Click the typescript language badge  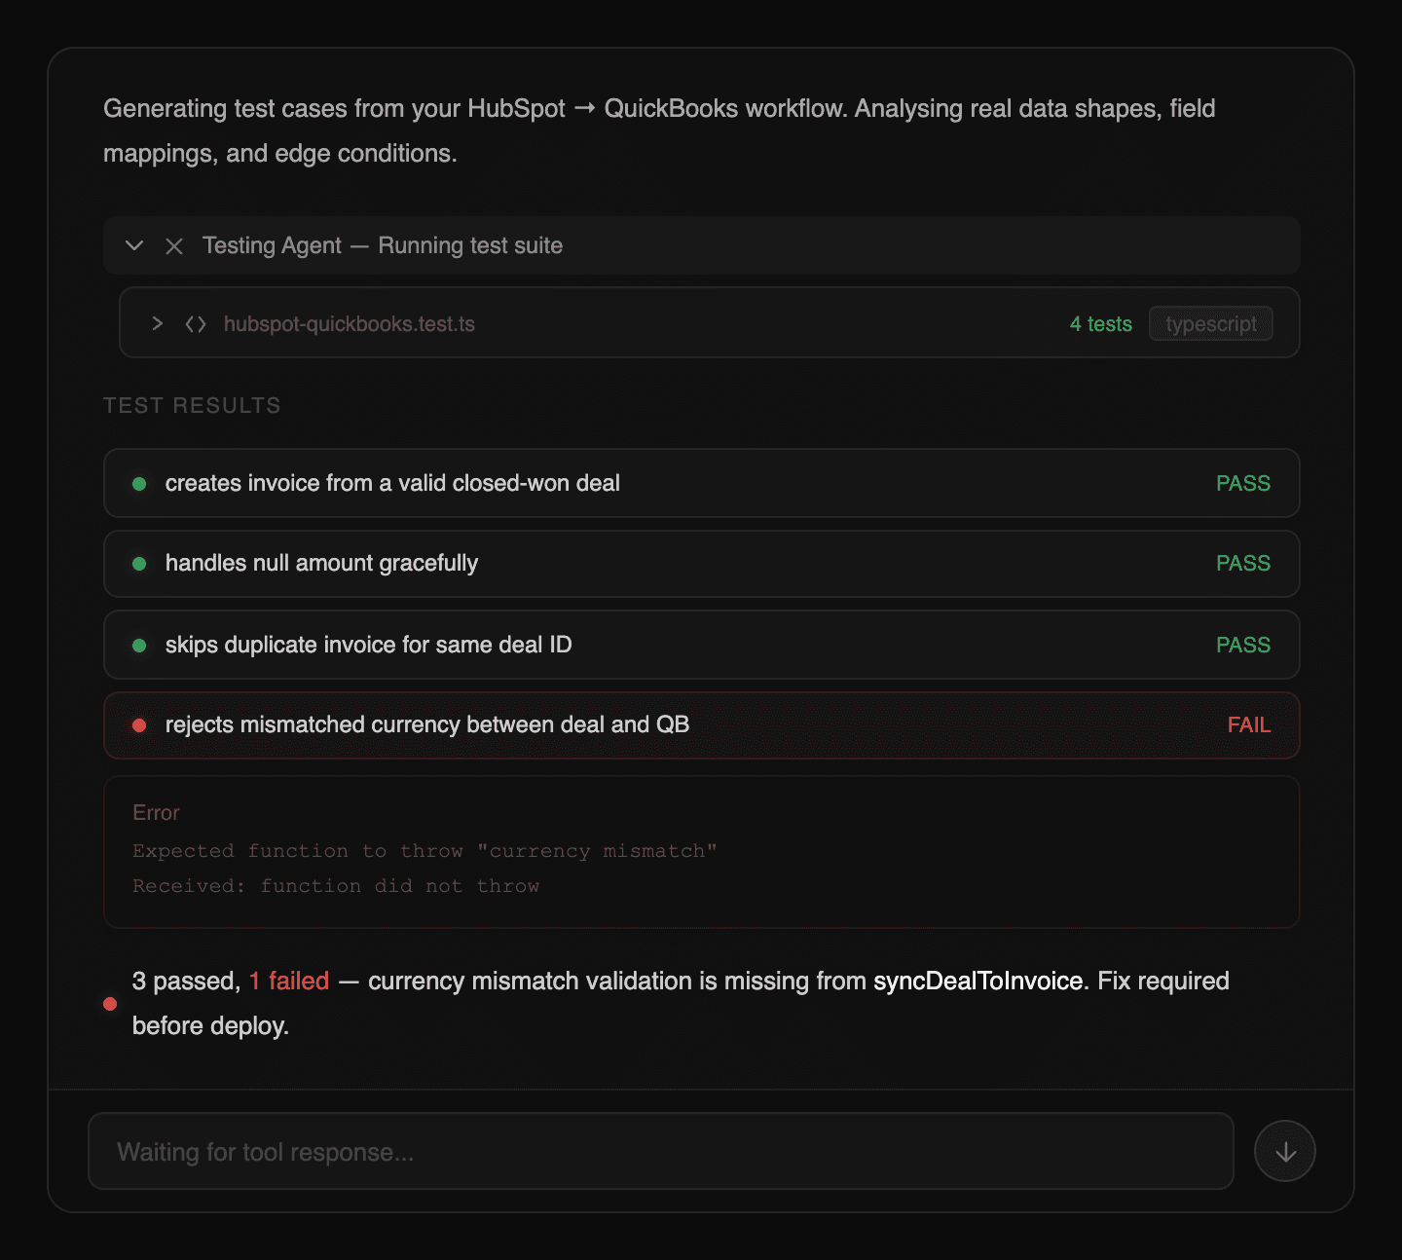[1211, 324]
